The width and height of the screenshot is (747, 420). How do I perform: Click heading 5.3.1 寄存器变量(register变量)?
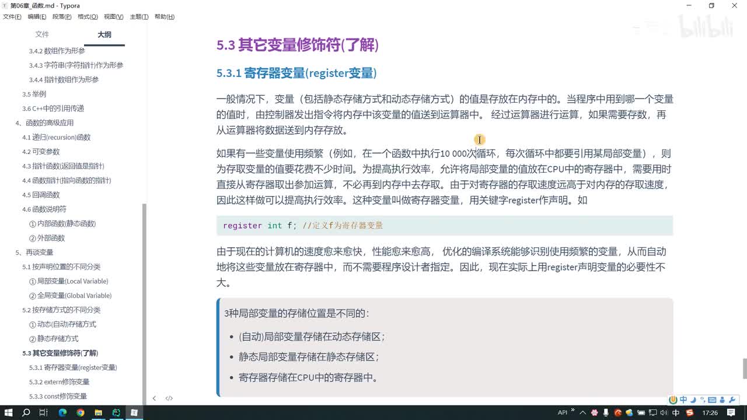[296, 73]
